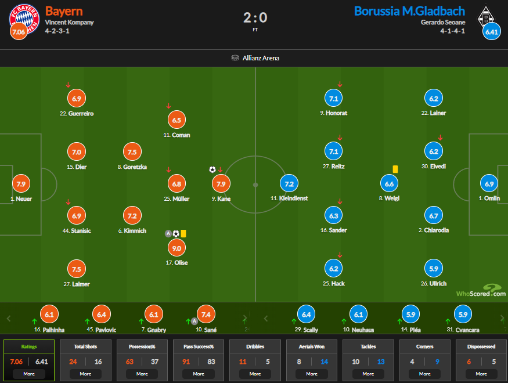Open the Bayern team name link
Viewport: 508px width, 383px height.
point(64,11)
